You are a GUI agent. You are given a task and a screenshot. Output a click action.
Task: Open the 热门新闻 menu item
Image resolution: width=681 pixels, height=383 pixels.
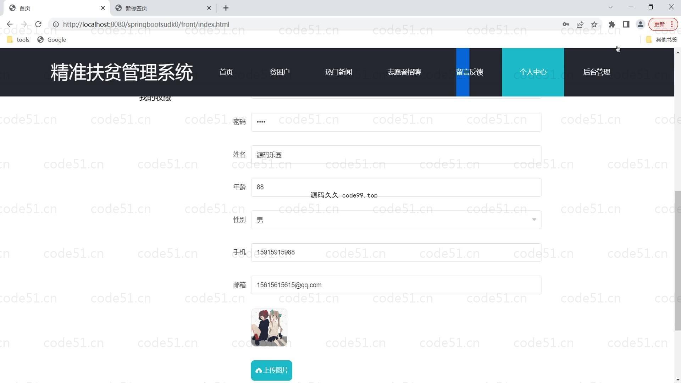pyautogui.click(x=338, y=72)
